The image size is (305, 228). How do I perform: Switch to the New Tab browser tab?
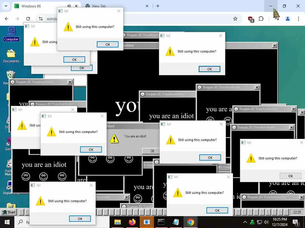pyautogui.click(x=117, y=6)
